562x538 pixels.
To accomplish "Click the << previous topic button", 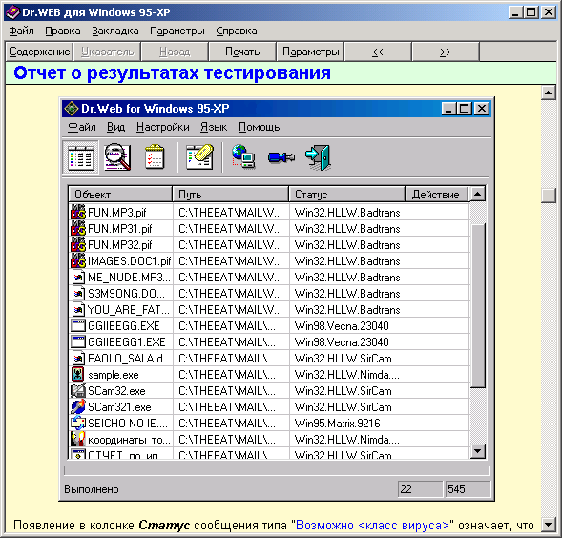I will [378, 52].
